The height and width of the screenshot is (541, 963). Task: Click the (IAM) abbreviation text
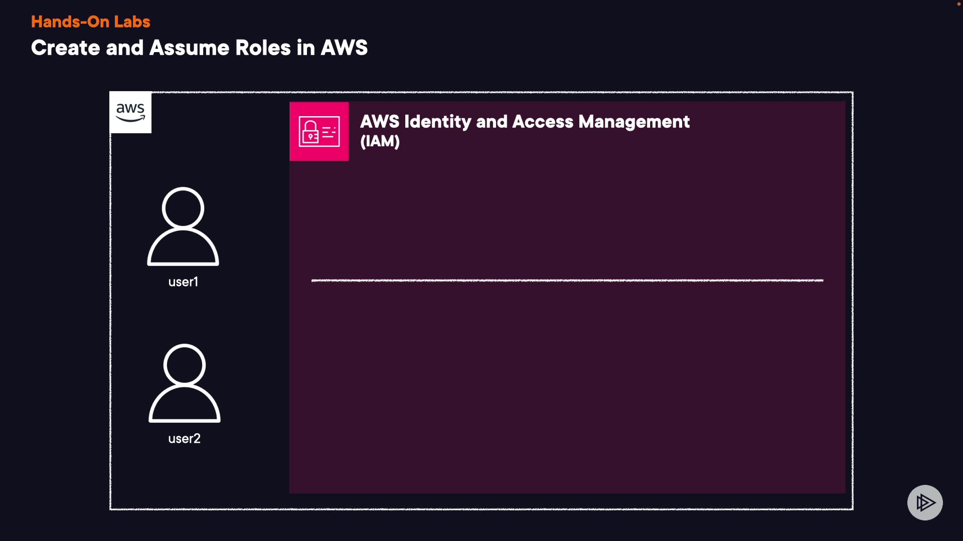380,141
